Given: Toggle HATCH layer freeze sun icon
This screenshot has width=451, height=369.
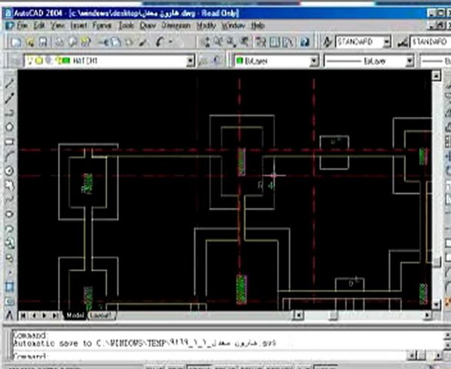Looking at the screenshot, I should (x=39, y=60).
